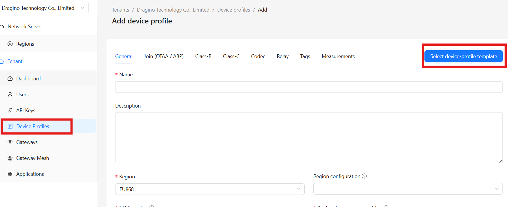The image size is (508, 207).
Task: Click the Regions compass icon
Action: pyautogui.click(x=10, y=44)
